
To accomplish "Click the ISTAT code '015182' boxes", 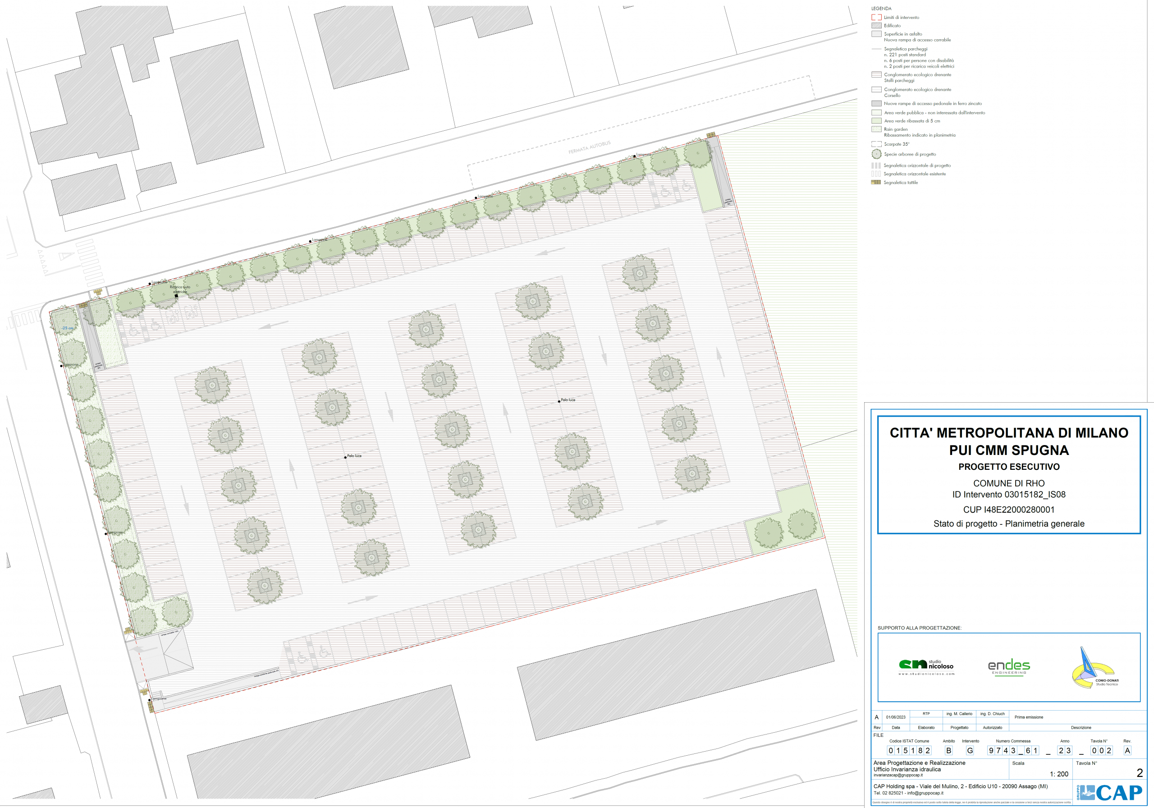I will (909, 751).
